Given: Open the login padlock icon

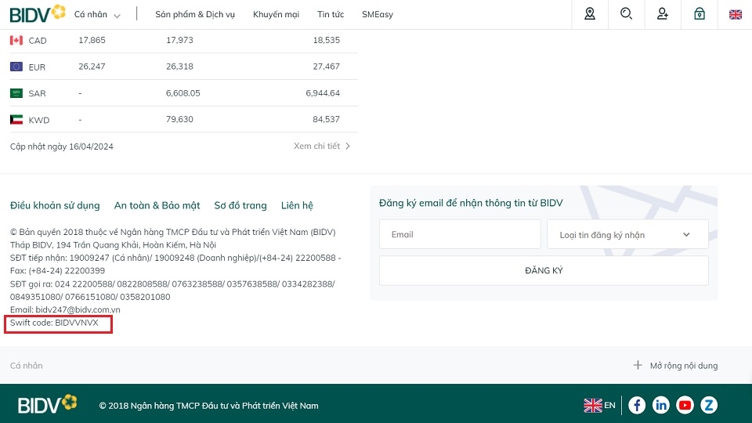Looking at the screenshot, I should click(x=700, y=14).
